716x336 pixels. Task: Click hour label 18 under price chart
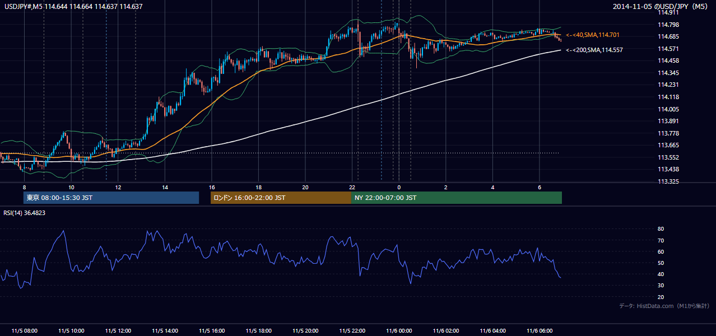258,187
